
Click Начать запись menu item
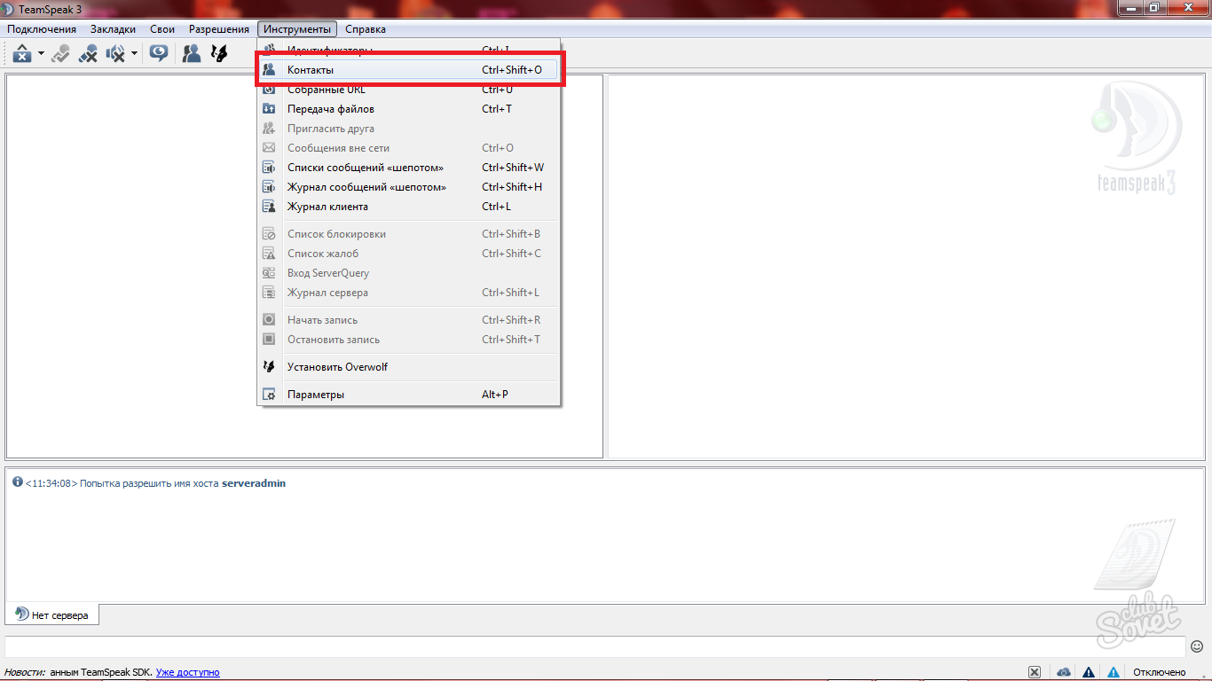coord(409,320)
